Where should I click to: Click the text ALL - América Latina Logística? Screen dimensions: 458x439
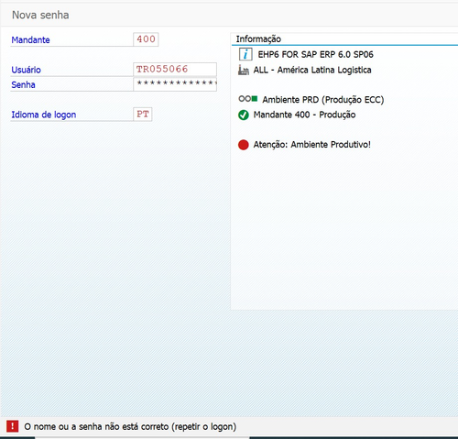point(312,70)
